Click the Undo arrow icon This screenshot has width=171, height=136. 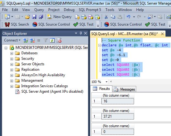pyautogui.click(x=129, y=17)
